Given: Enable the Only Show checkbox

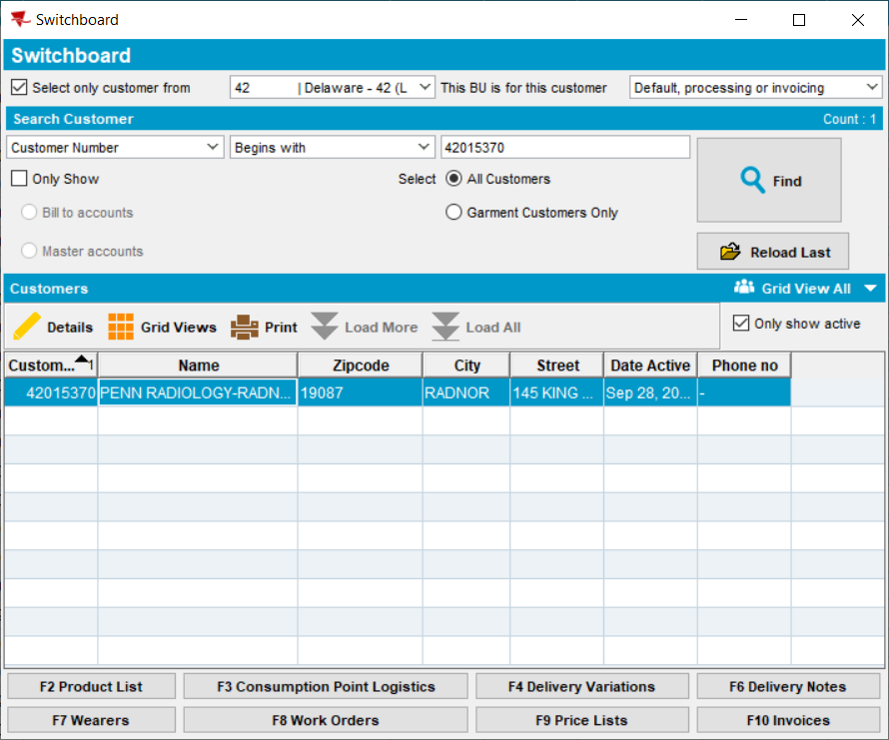Looking at the screenshot, I should [x=19, y=179].
